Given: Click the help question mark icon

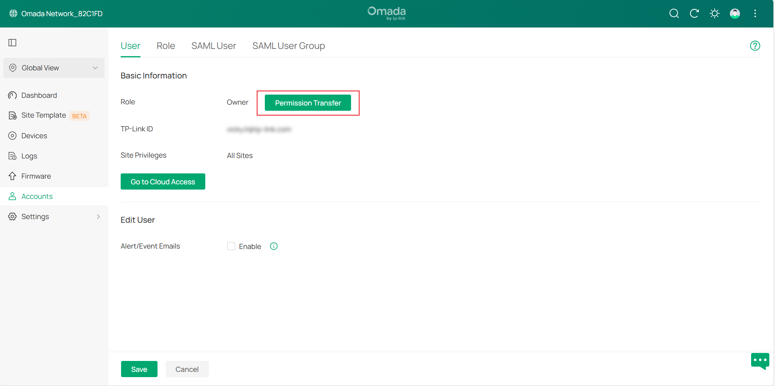Looking at the screenshot, I should click(754, 45).
